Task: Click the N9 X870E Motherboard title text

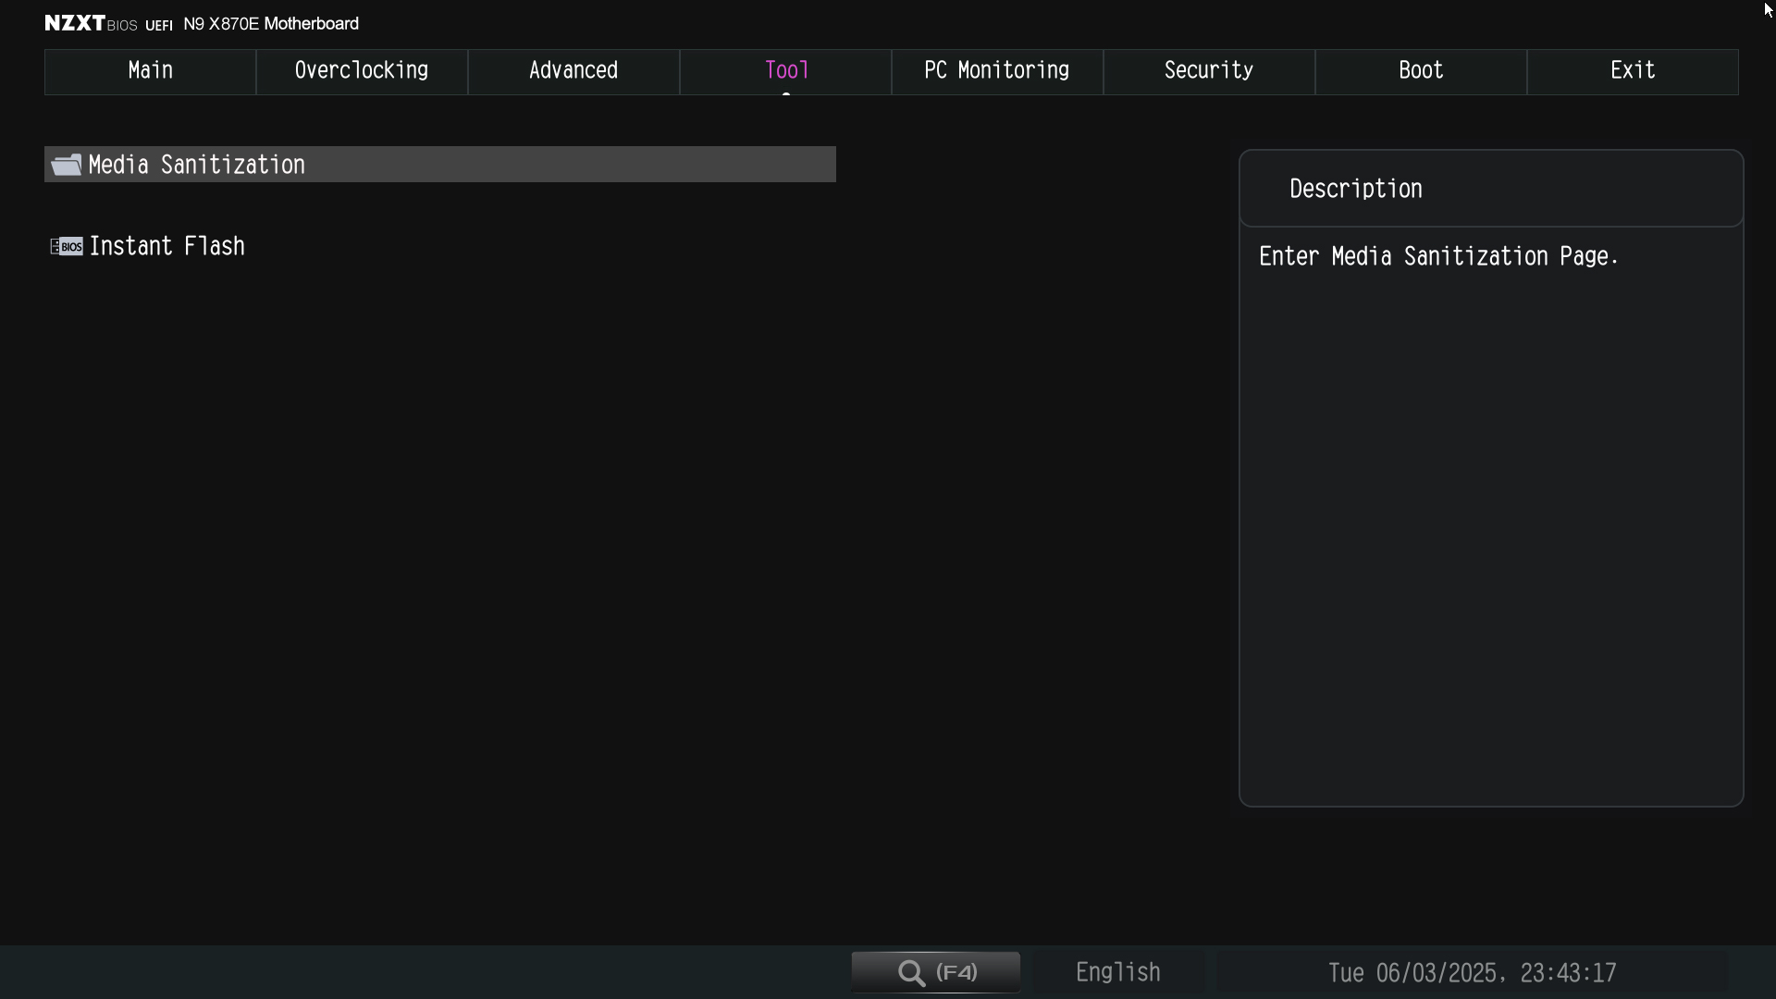Action: (271, 24)
